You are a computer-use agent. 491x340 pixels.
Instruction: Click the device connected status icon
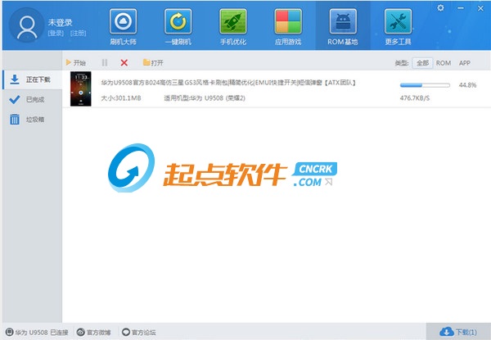click(10, 332)
